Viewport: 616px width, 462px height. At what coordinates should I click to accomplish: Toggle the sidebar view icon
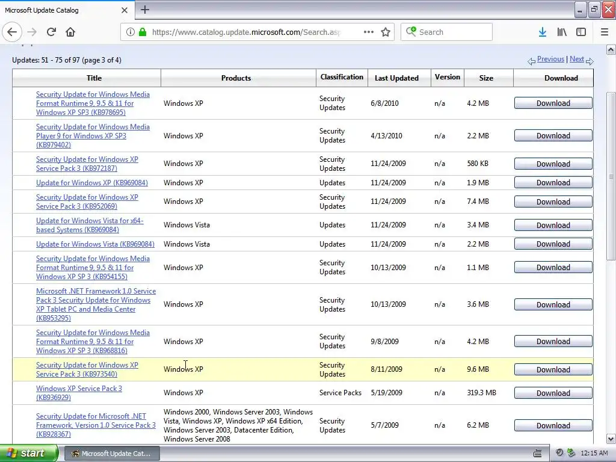click(581, 32)
